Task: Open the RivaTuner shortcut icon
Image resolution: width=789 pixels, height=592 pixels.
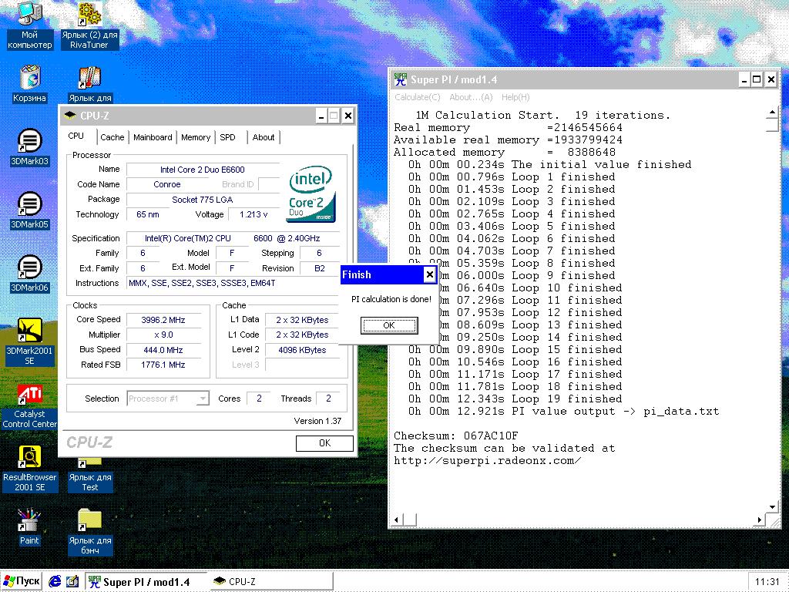Action: pyautogui.click(x=89, y=25)
